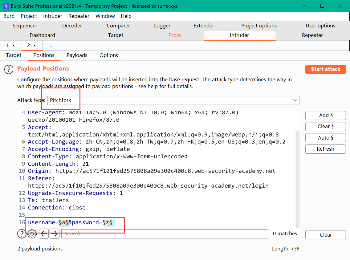Select Intruder attack tab 1
This screenshot has height=260, width=350.
(8, 46)
